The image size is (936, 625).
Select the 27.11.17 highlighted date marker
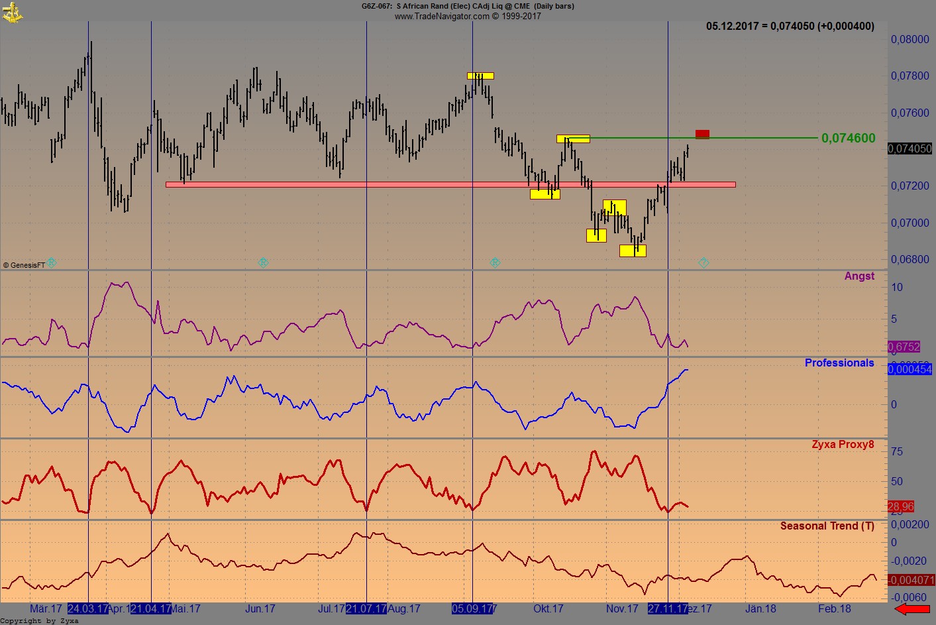coord(668,608)
